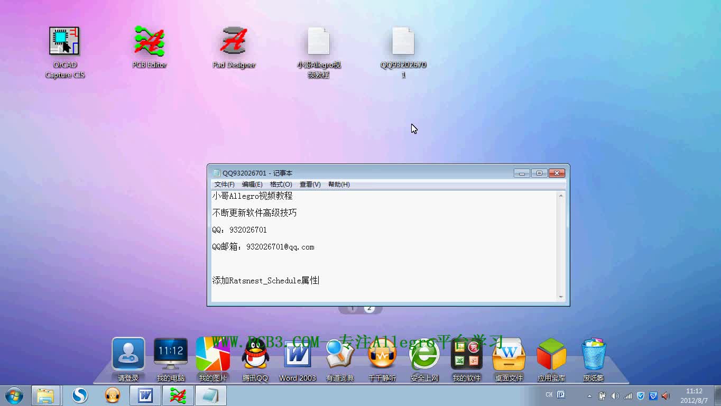Click the speaker volume tray icon
This screenshot has height=406, width=721.
point(615,396)
